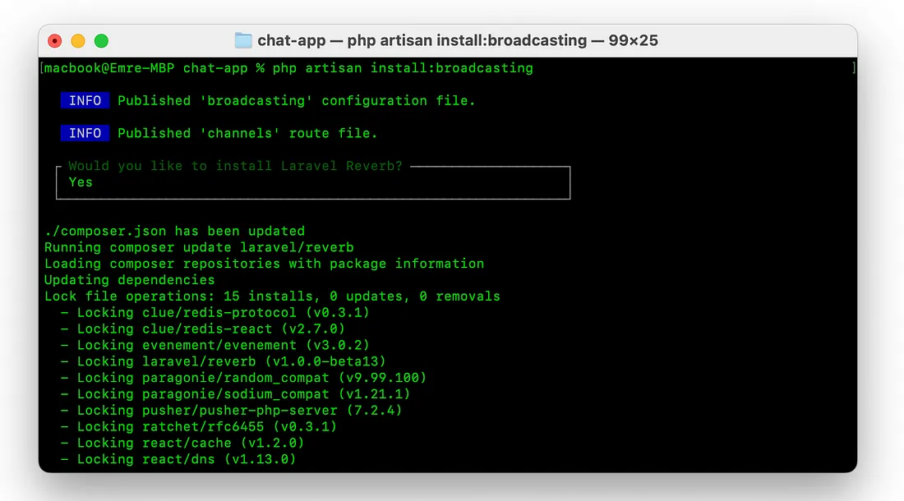904x501 pixels.
Task: Click the folder proxy icon in title bar
Action: [243, 40]
